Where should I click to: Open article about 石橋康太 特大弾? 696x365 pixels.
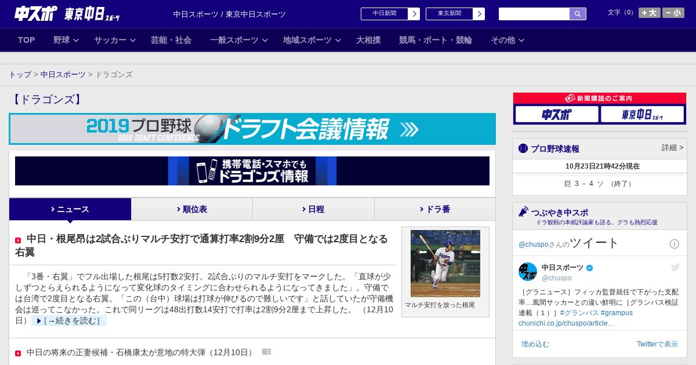140,352
